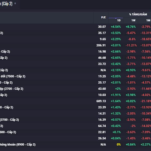
Task: Sort the table by P/E column
Action: (x=103, y=17)
